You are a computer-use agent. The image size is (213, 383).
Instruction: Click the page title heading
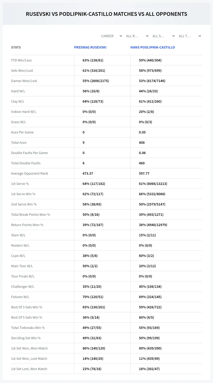[106, 14]
